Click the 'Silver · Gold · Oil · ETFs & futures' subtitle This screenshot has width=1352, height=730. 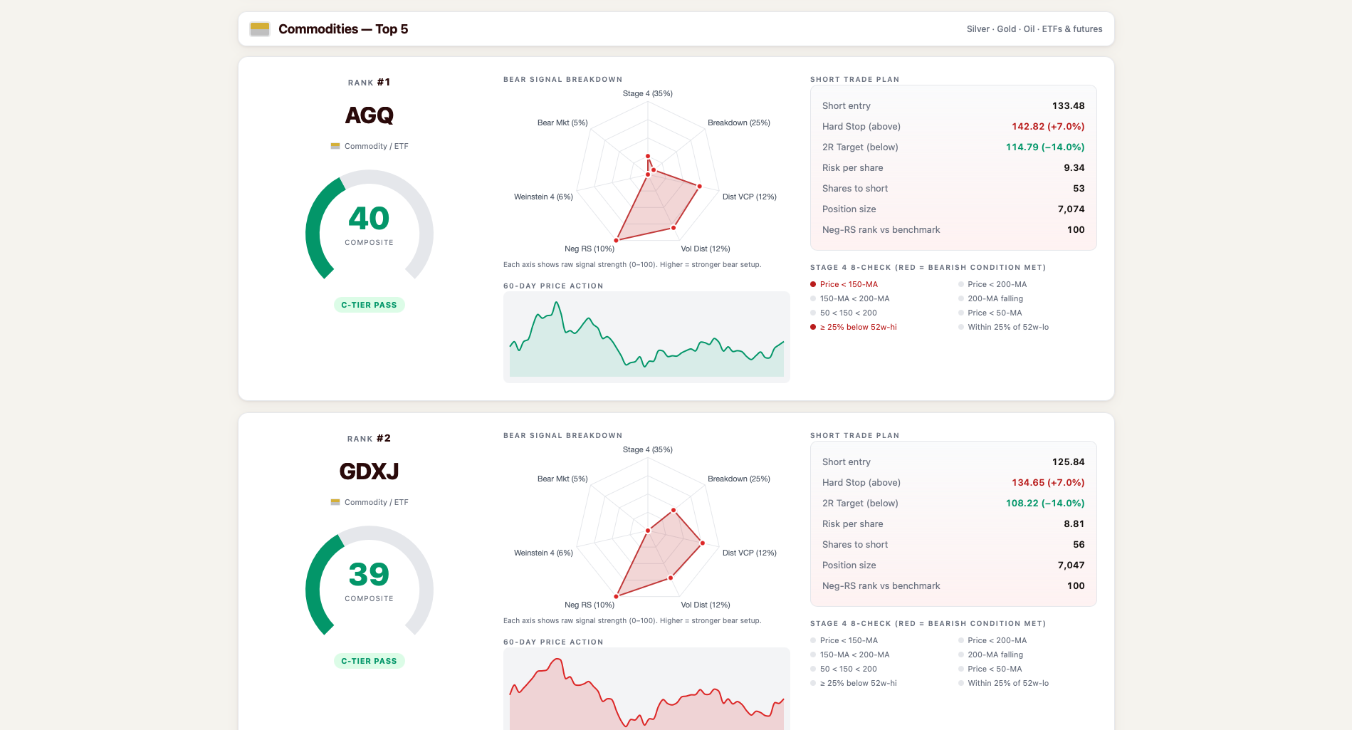pos(1034,29)
